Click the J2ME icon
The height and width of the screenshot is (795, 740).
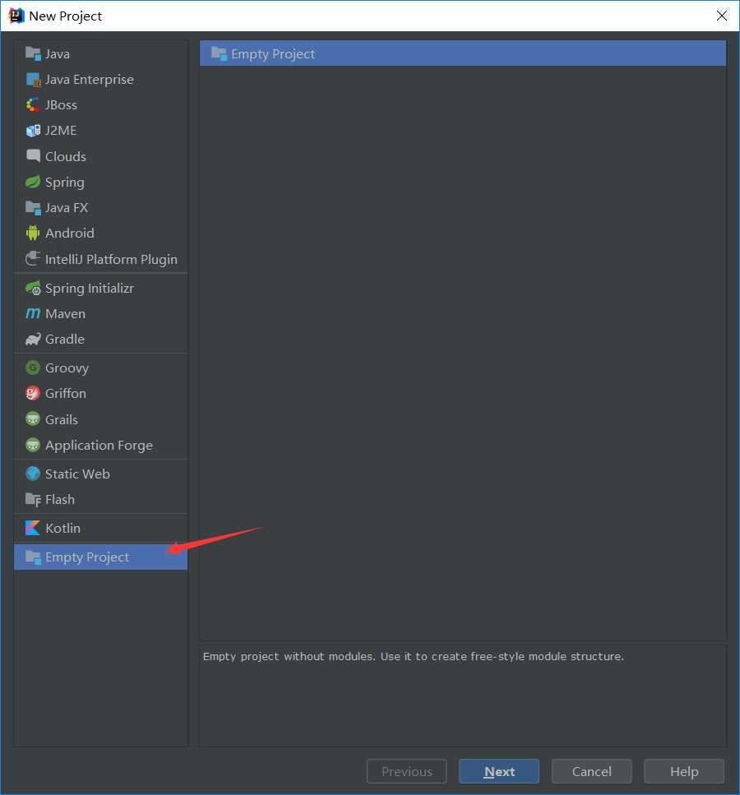(33, 130)
